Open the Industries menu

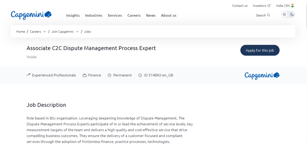(94, 16)
